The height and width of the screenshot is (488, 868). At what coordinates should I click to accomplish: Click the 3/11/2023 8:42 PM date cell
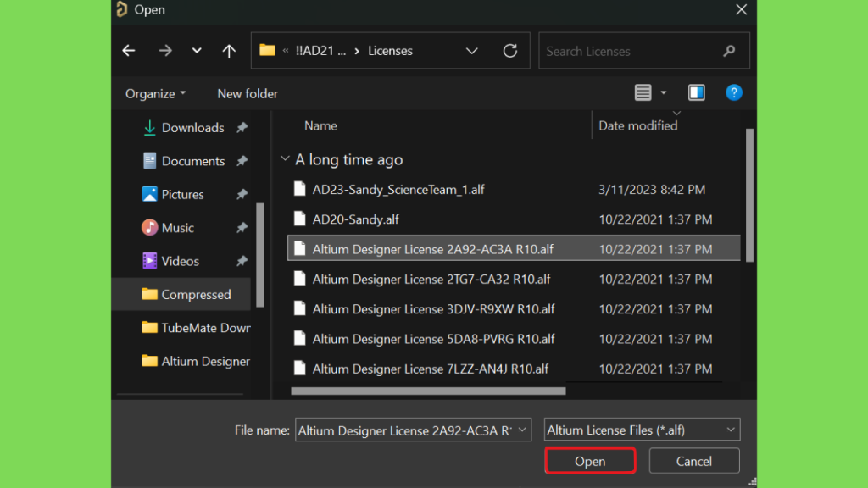(x=652, y=190)
